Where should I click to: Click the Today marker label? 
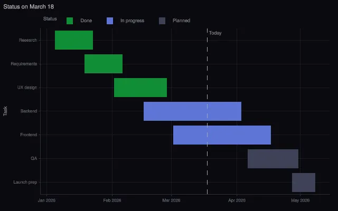[x=215, y=33]
